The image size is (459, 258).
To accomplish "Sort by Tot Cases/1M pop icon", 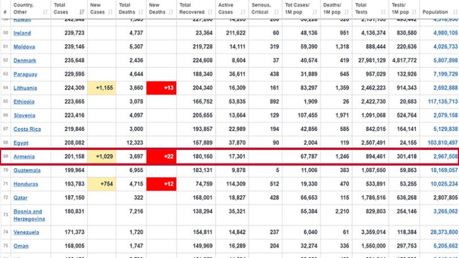I will [x=315, y=12].
